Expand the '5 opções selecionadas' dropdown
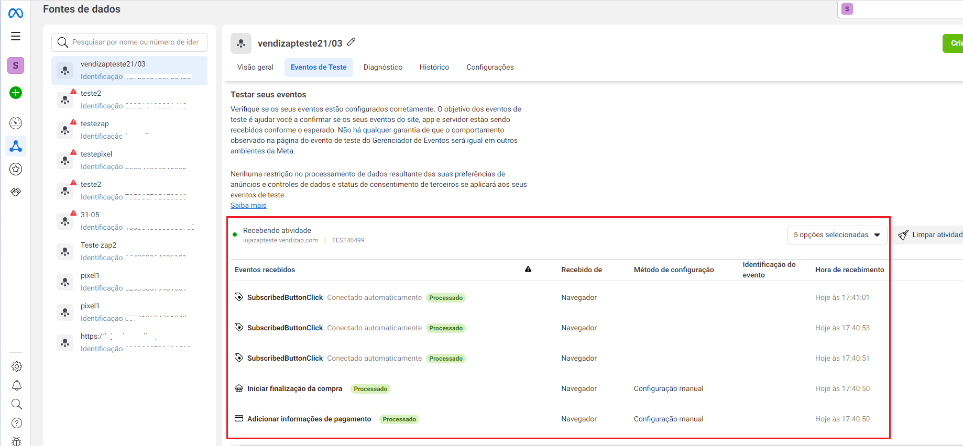Screen dimensions: 963x446 pyautogui.click(x=837, y=235)
